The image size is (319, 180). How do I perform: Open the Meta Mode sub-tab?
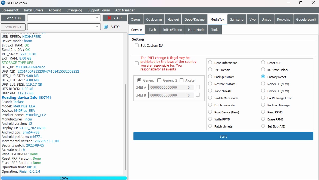click(196, 30)
